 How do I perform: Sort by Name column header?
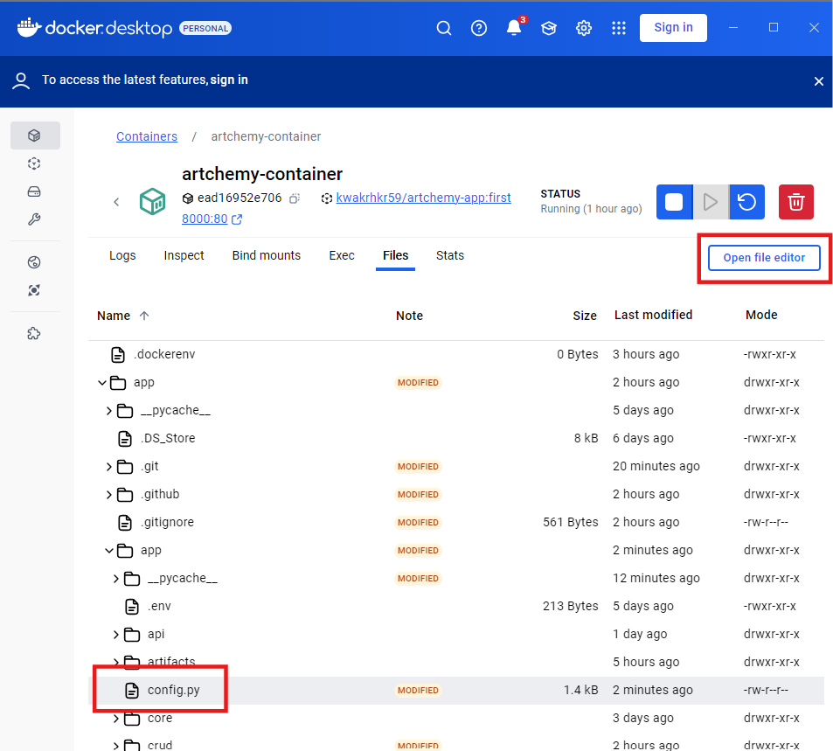click(x=114, y=316)
